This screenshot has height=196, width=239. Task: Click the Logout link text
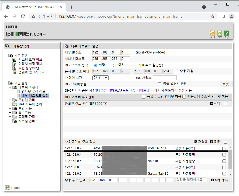[16, 188]
